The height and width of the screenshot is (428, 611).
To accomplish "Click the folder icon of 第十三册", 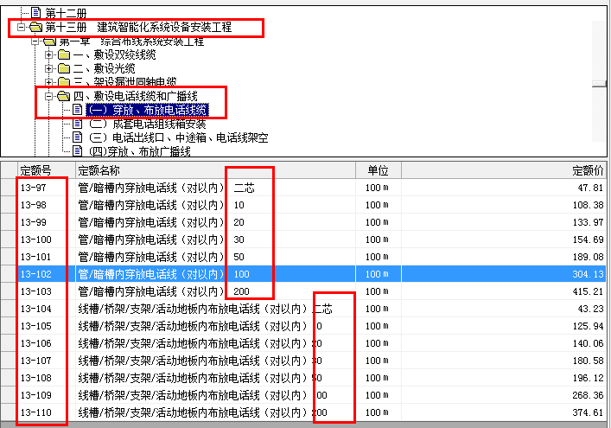I will coord(35,27).
